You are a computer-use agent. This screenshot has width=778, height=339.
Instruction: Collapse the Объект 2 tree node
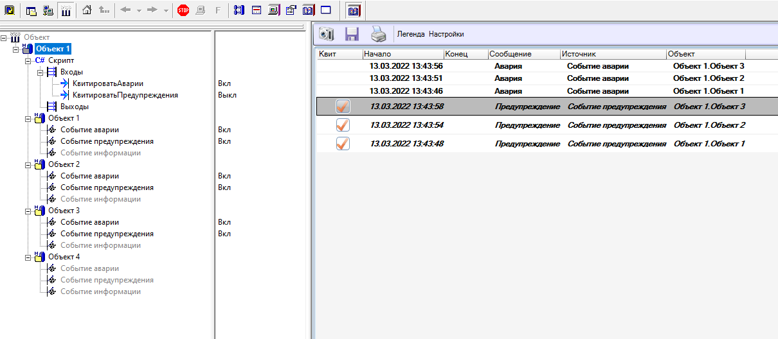tap(28, 164)
